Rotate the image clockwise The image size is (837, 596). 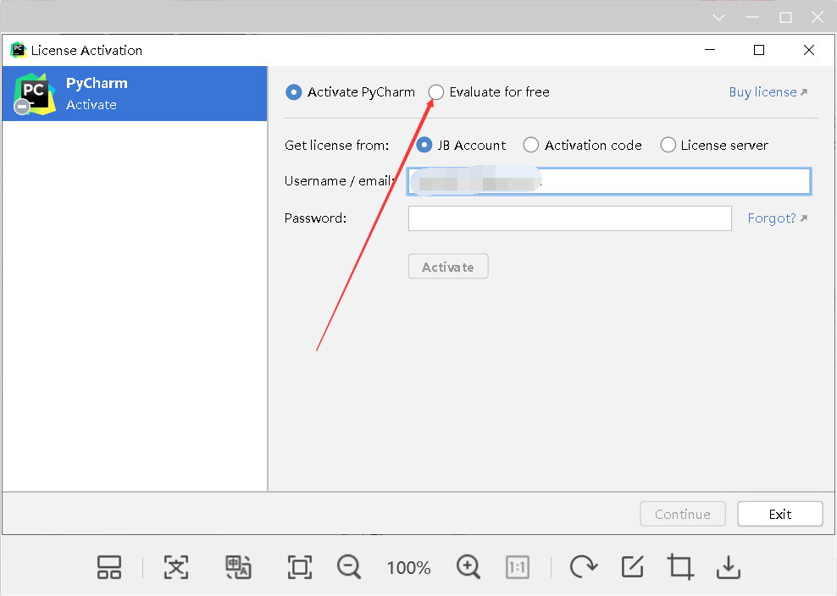[x=584, y=566]
